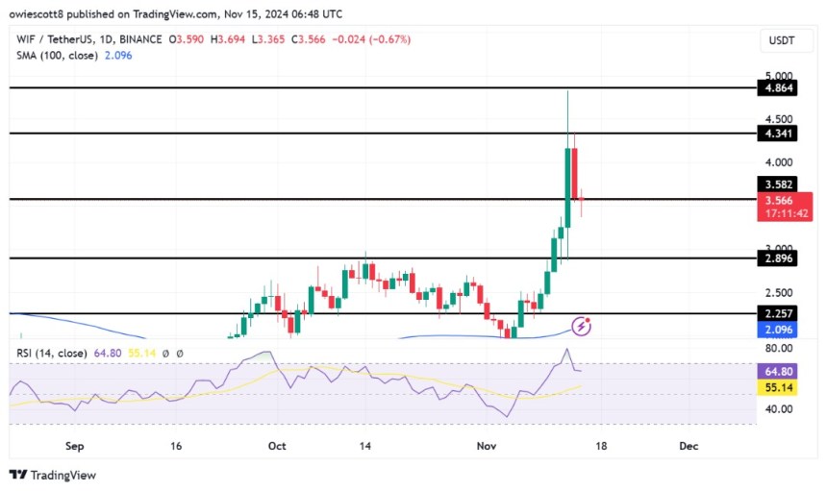Click the yellow RSI average 55.14 label
The width and height of the screenshot is (827, 491).
click(777, 388)
